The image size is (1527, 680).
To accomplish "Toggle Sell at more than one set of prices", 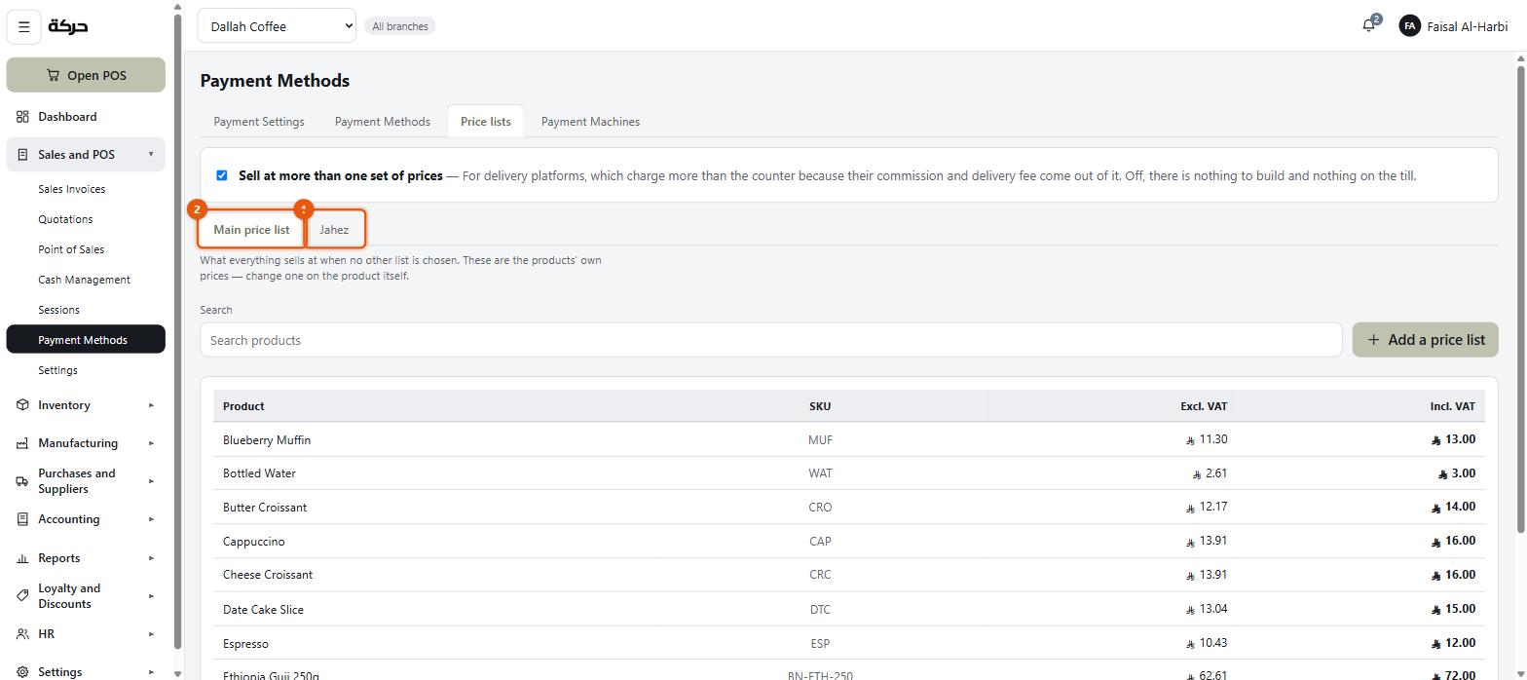I will tap(222, 175).
